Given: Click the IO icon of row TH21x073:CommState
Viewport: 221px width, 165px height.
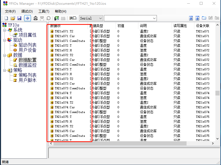Looking at the screenshot, I should (52, 88).
